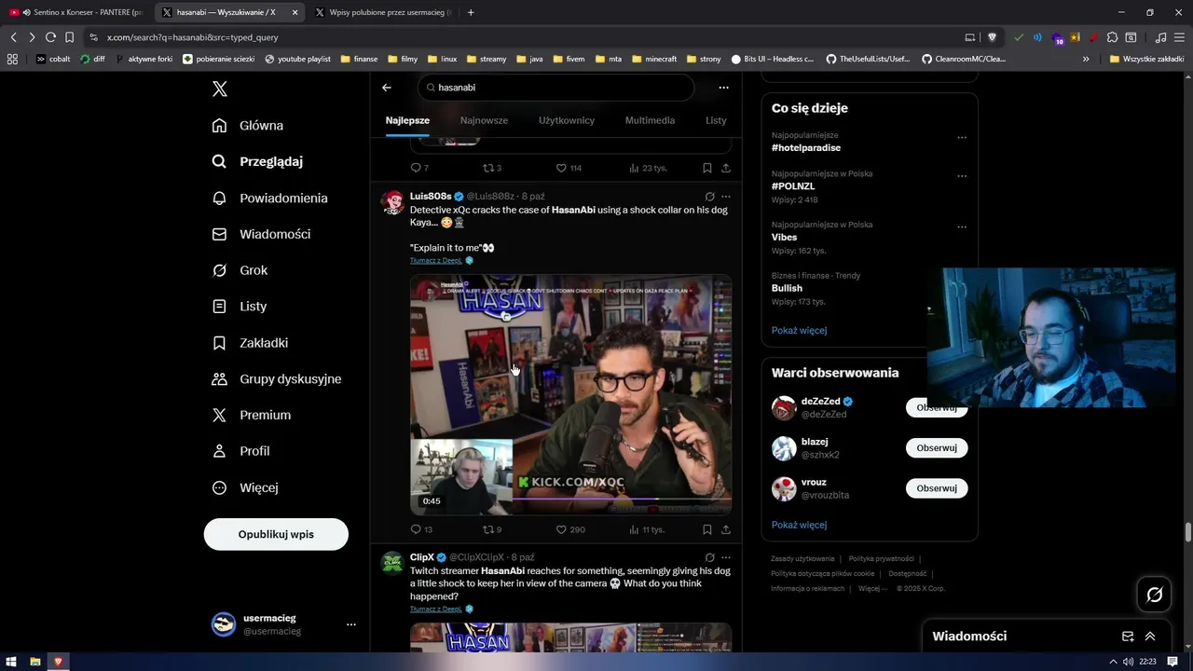Repost the top post with 3 reposts
This screenshot has height=671, width=1193.
(x=492, y=168)
